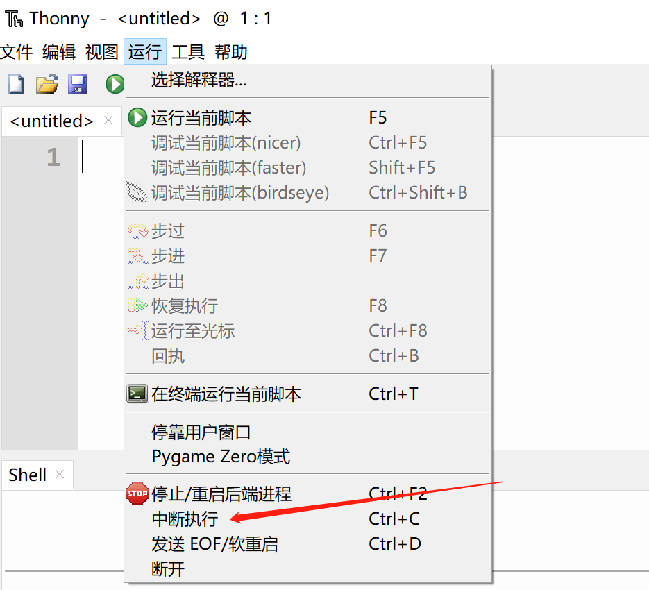Open the 视图 menu
This screenshot has height=590, width=649.
point(102,52)
